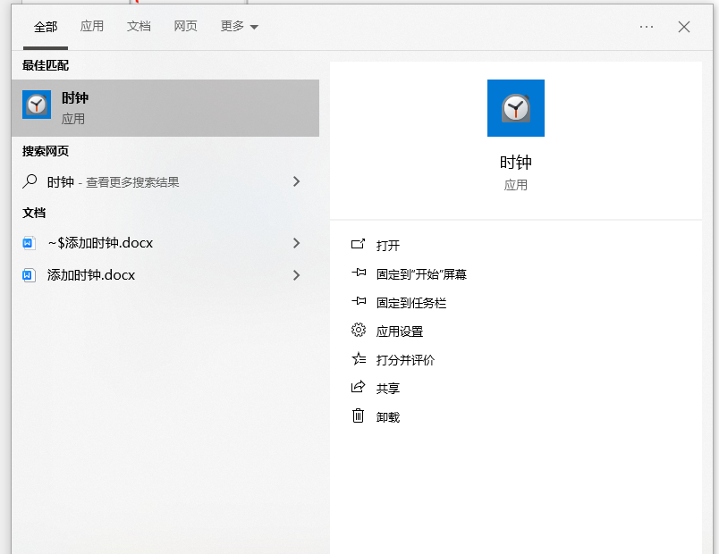719x554 pixels.
Task: Click the pin icon for 固定到"开始"屏幕
Action: [x=358, y=273]
